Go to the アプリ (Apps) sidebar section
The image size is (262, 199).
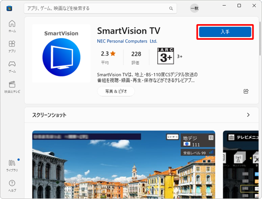click(12, 47)
